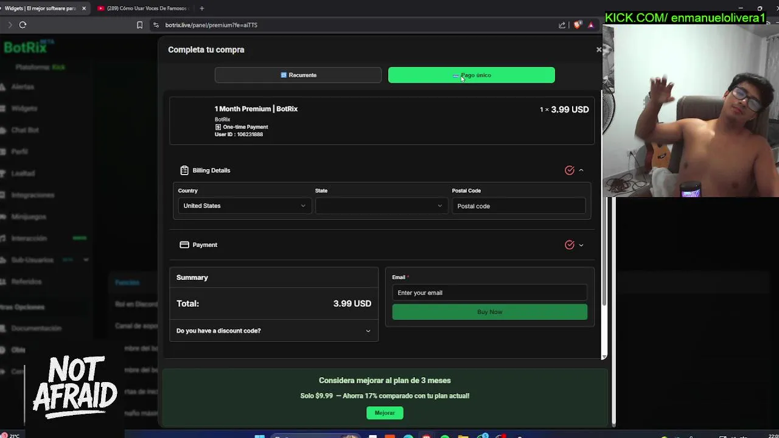The width and height of the screenshot is (779, 438).
Task: Click the 1 Month Premium product title
Action: point(256,109)
